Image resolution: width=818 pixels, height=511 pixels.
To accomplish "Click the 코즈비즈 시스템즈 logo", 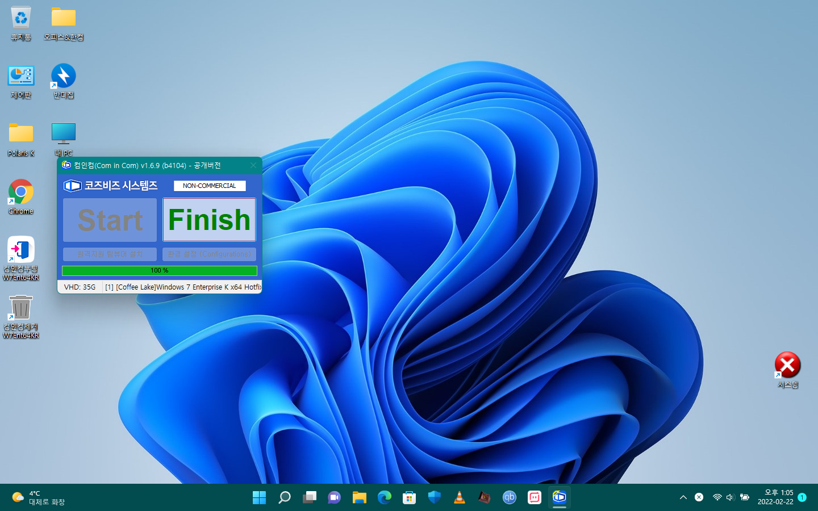I will 111,186.
